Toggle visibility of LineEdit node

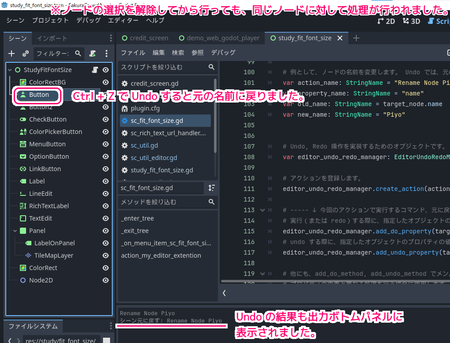106,194
